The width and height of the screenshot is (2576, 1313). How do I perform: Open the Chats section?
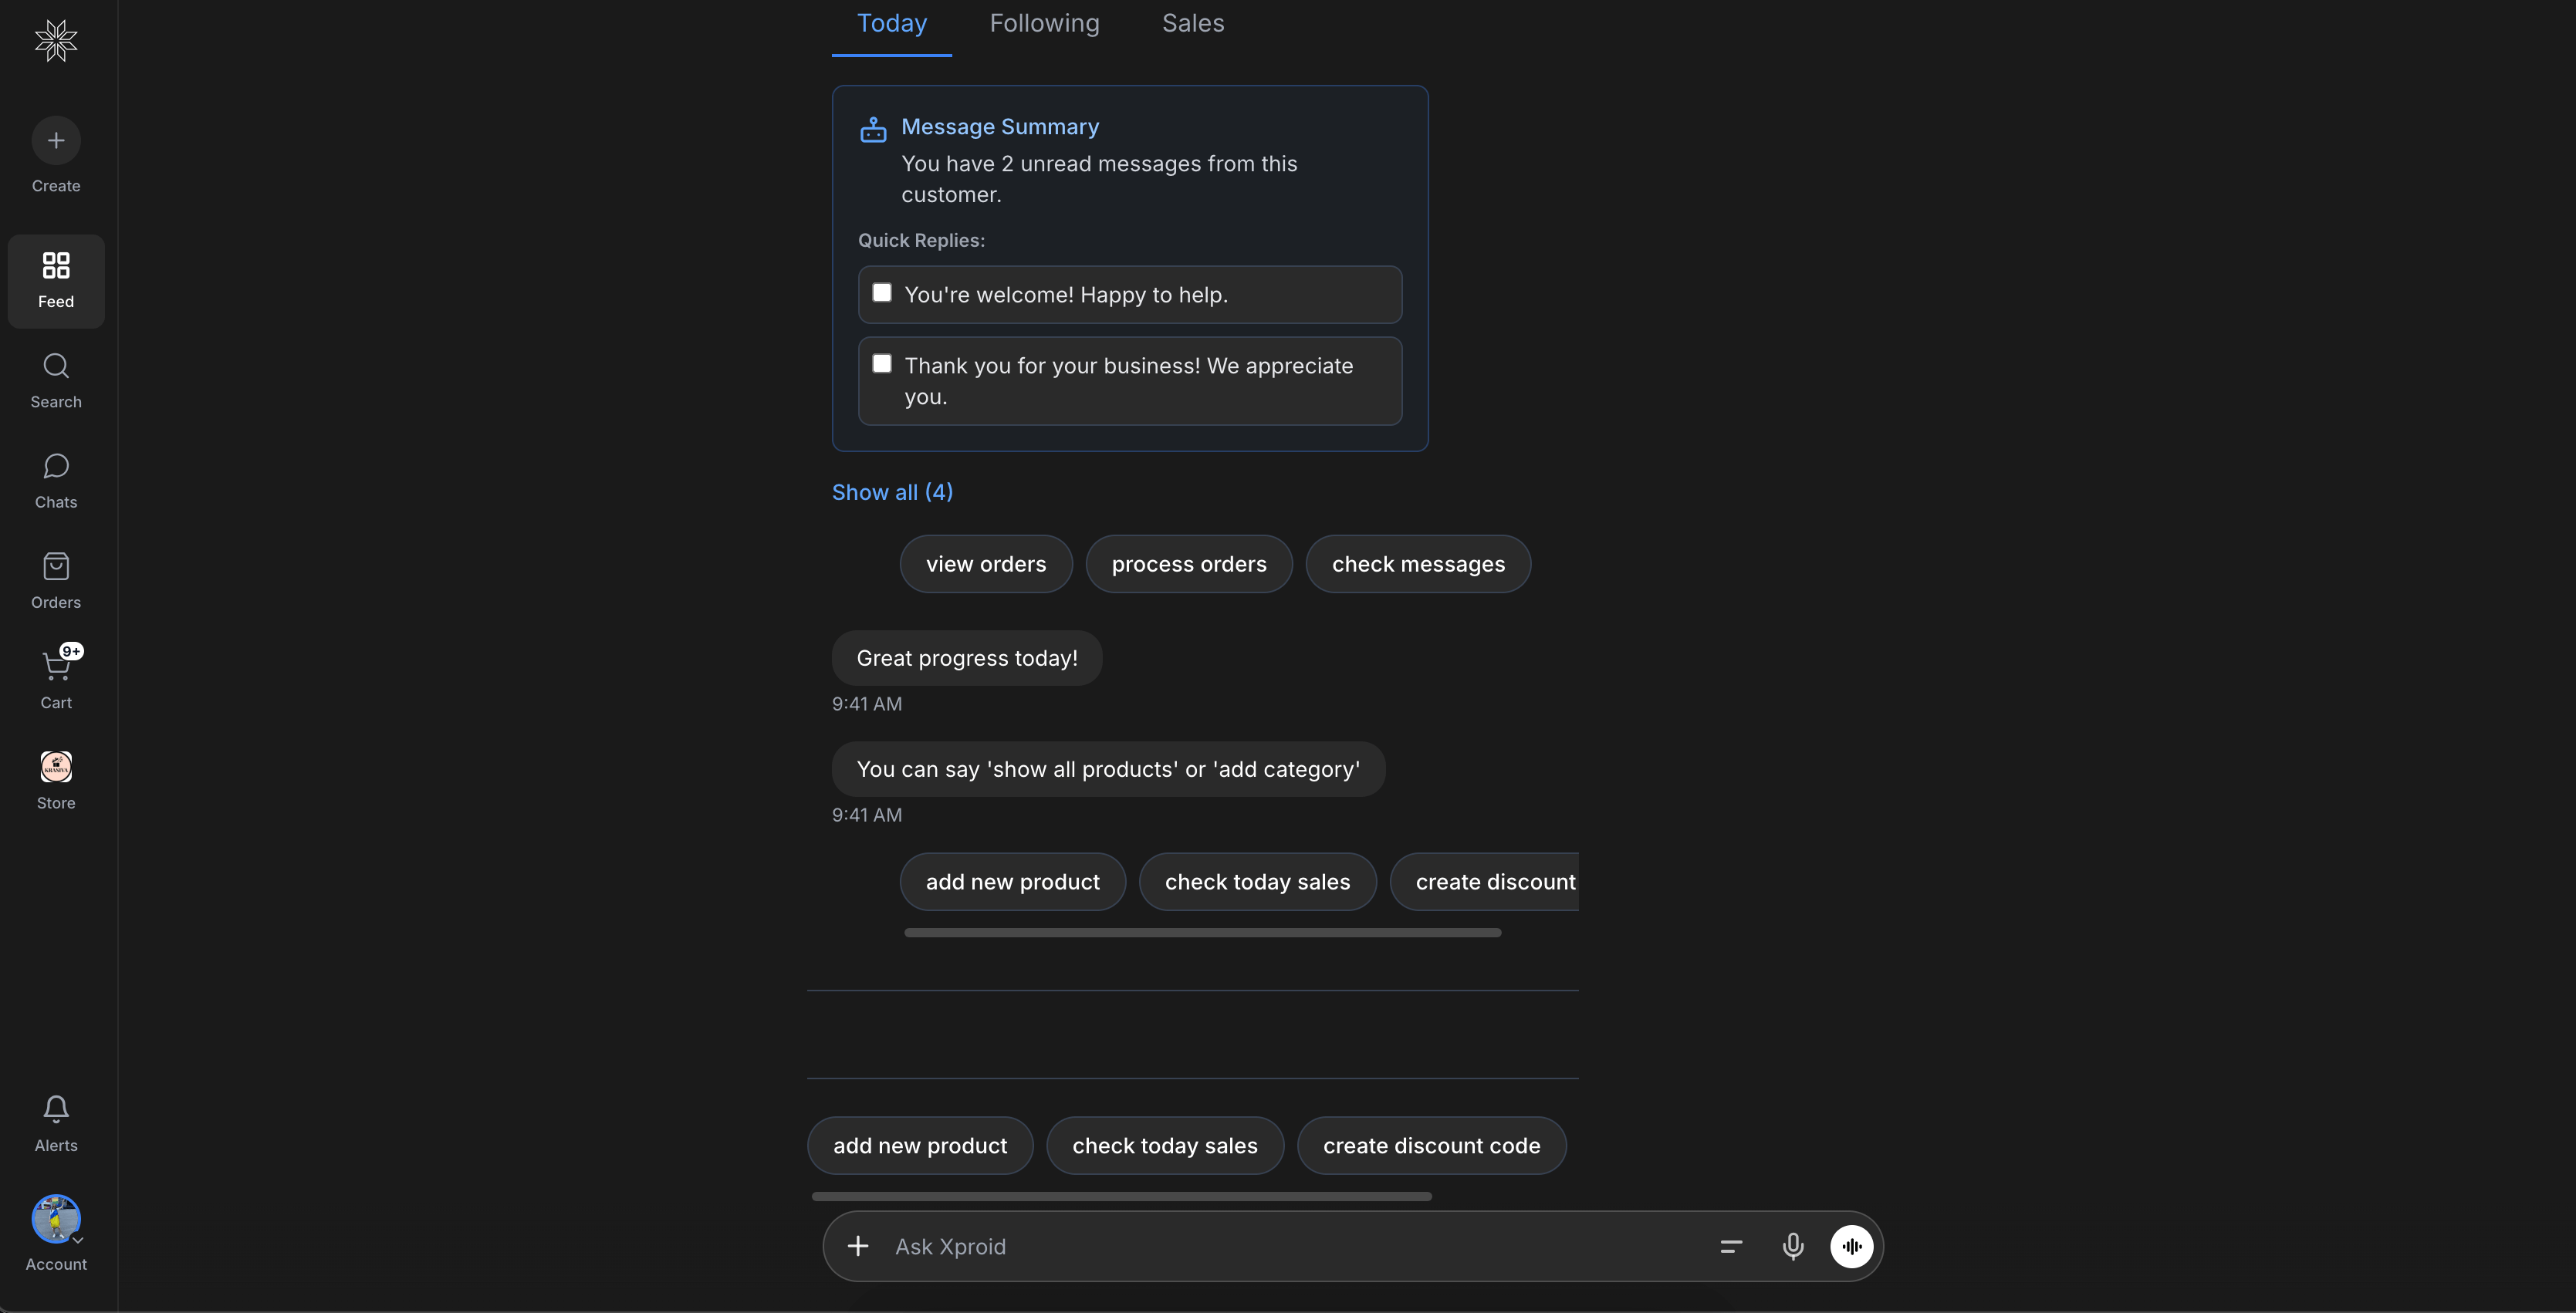[x=55, y=480]
